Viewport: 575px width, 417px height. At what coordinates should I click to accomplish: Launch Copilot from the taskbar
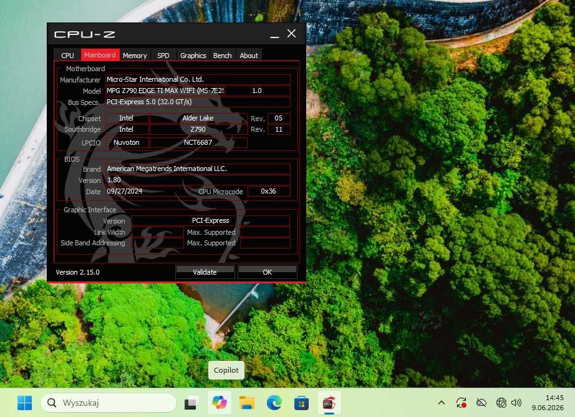pos(220,403)
